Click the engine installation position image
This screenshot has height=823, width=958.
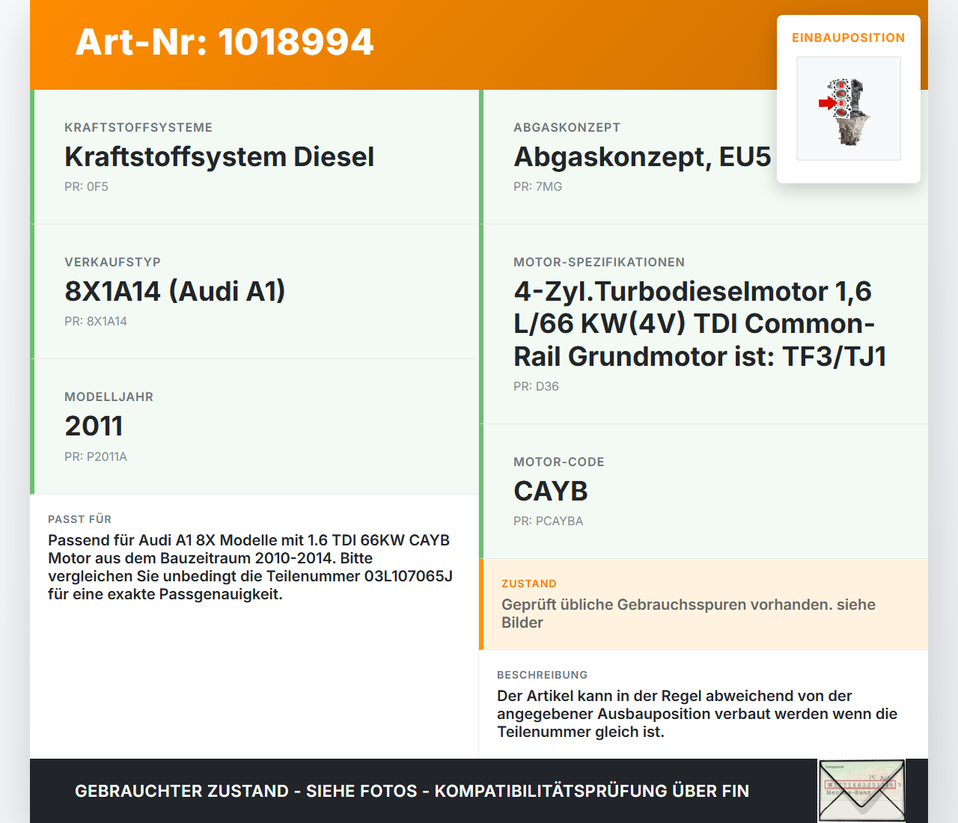point(849,108)
